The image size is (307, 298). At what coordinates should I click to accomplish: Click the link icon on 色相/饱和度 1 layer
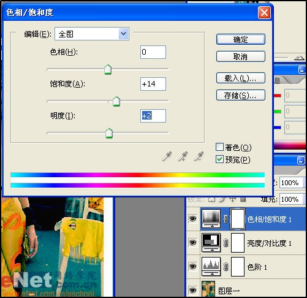tap(226, 219)
